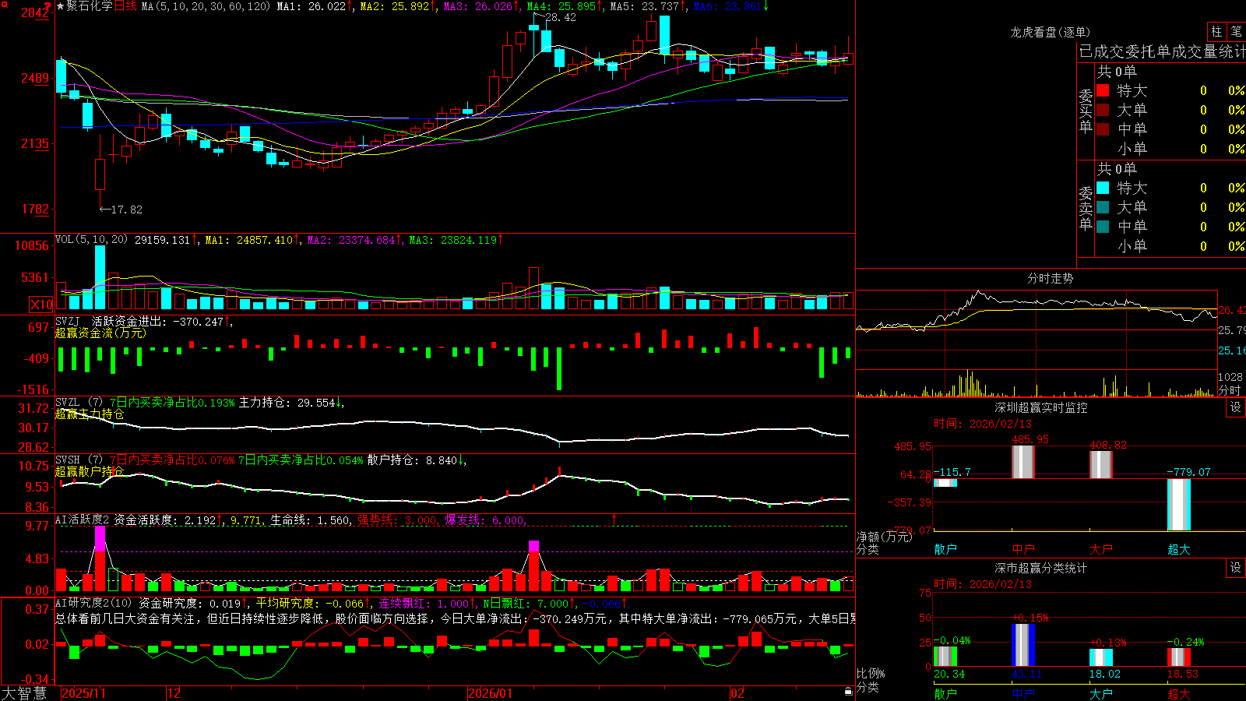Click 散户 20.34 bar in 分类统计
The height and width of the screenshot is (701, 1246).
[945, 657]
